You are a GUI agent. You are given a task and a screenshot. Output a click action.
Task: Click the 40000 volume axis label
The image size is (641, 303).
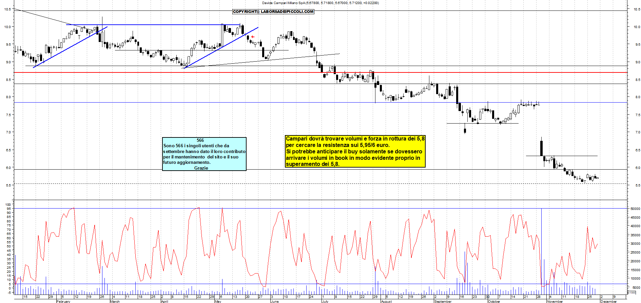click(x=635, y=226)
